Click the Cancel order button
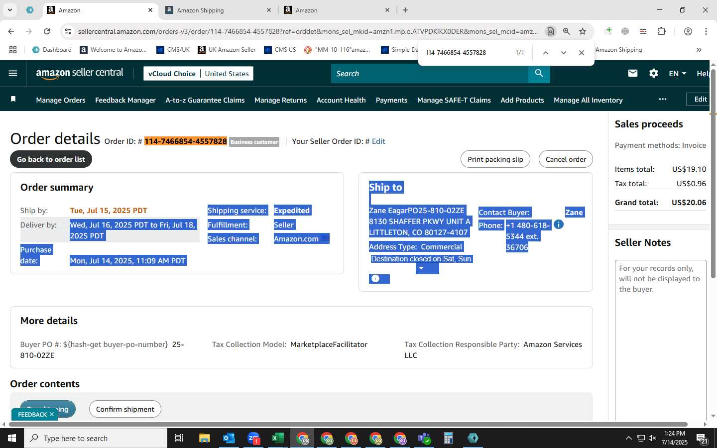This screenshot has height=448, width=717. click(x=566, y=159)
